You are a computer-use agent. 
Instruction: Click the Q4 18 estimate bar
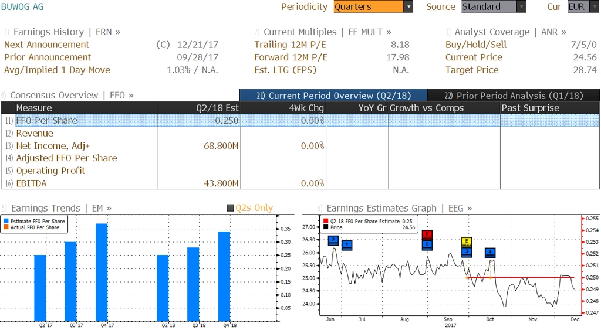(224, 277)
